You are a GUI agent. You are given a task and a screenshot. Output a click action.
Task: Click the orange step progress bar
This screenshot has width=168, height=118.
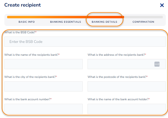[65, 17]
